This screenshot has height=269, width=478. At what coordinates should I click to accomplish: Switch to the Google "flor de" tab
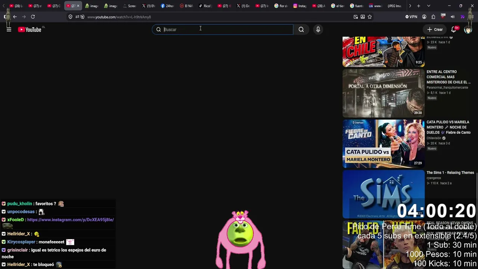pos(281,6)
